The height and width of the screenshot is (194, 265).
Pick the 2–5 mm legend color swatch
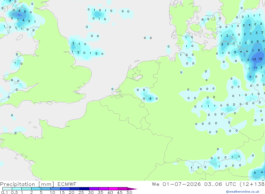[x=36, y=189]
